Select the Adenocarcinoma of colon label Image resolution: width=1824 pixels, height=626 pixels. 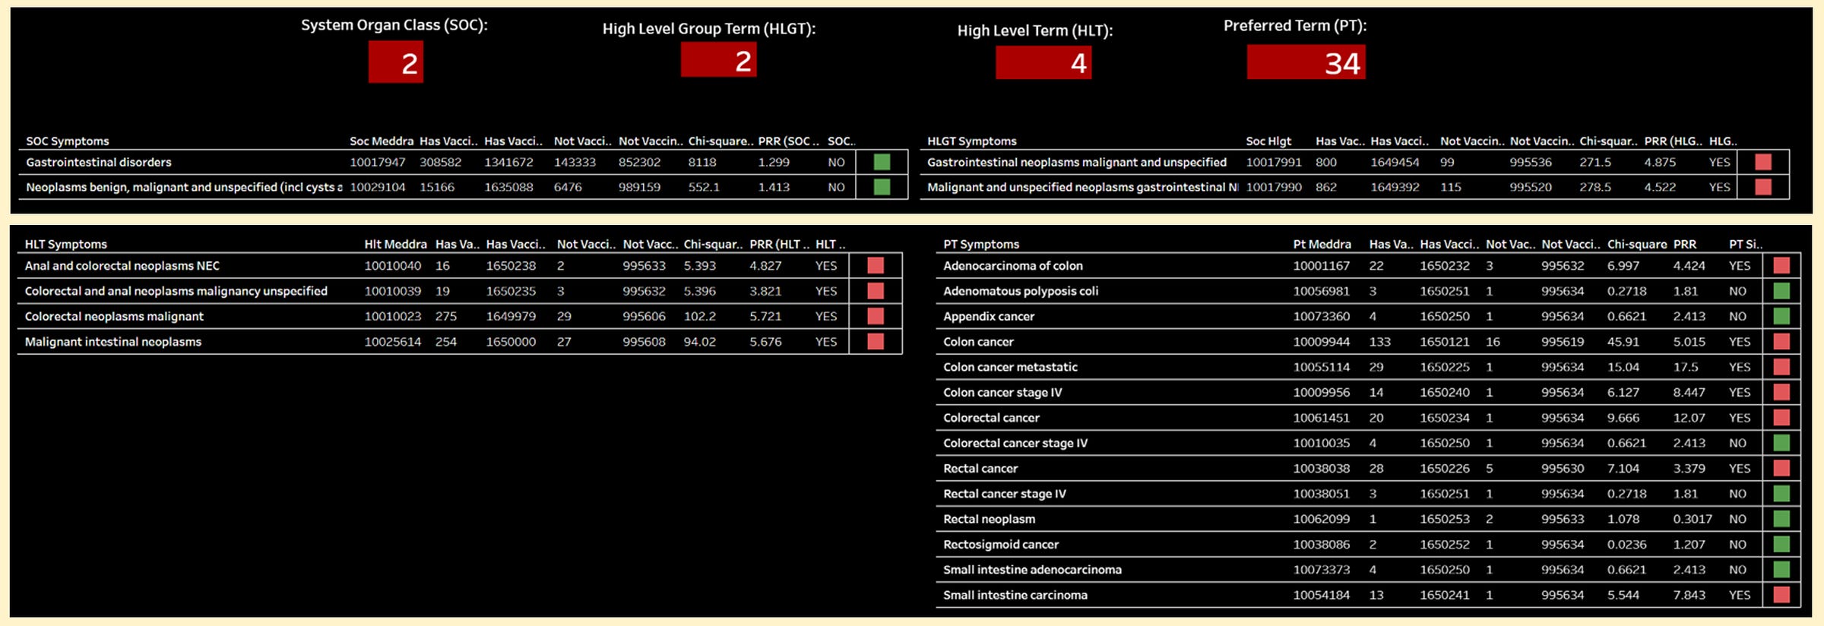1013,266
